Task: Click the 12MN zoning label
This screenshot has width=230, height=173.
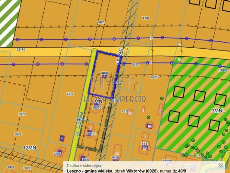Action: [x=30, y=148]
